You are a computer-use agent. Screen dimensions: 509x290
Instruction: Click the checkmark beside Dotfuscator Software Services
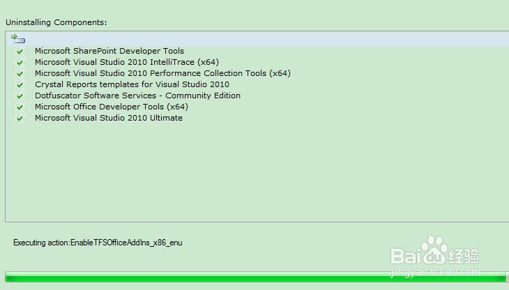point(20,96)
